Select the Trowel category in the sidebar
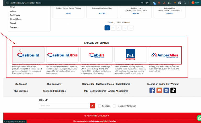Viewport: 201px width, 123px height. click(x=13, y=23)
